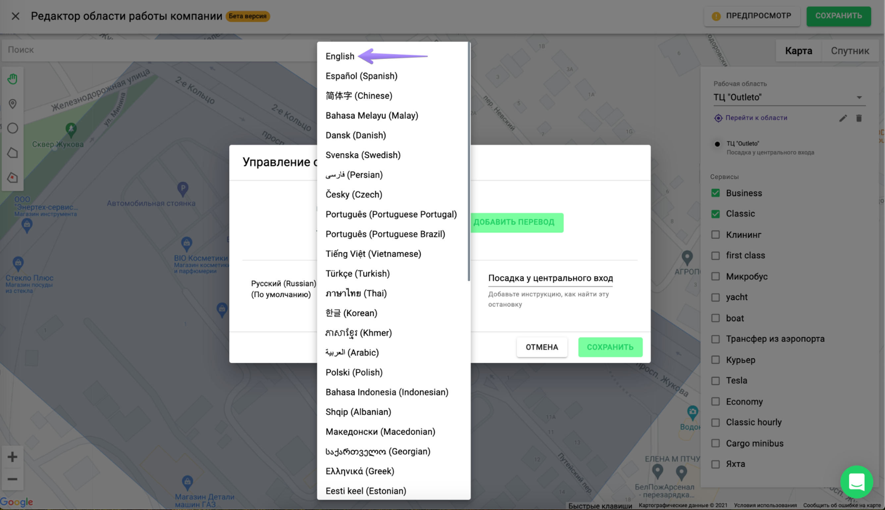Pick Türkçe (Turkish) language option
The width and height of the screenshot is (885, 510).
click(357, 274)
